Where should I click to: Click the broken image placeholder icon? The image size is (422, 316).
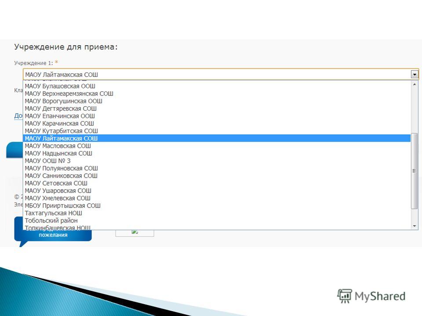135,232
